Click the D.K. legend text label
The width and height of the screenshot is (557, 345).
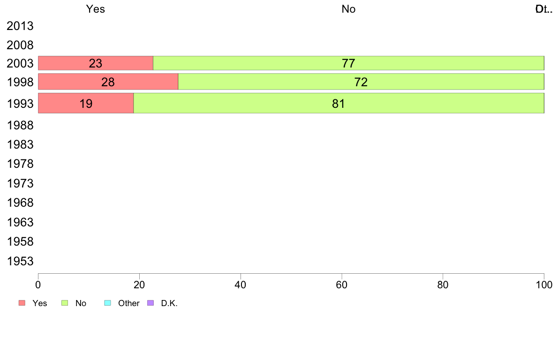coord(169,303)
